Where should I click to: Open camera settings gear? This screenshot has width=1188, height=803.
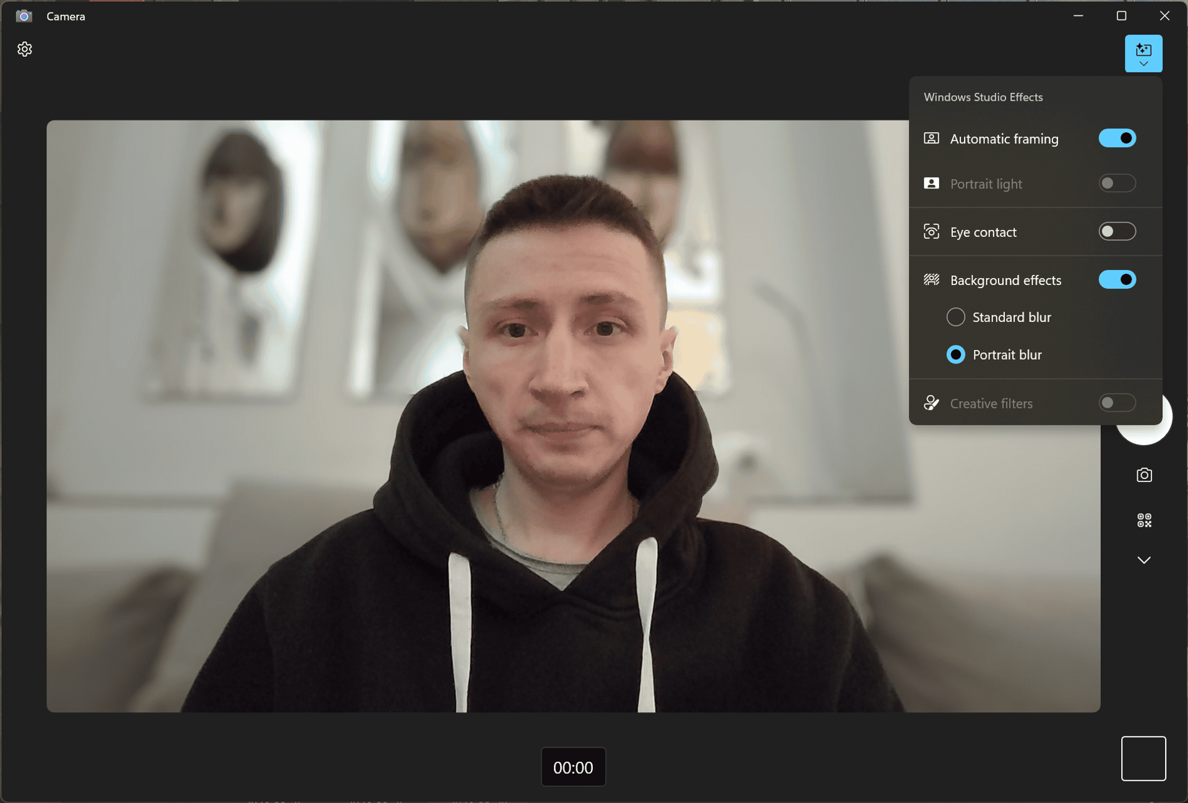pos(25,49)
